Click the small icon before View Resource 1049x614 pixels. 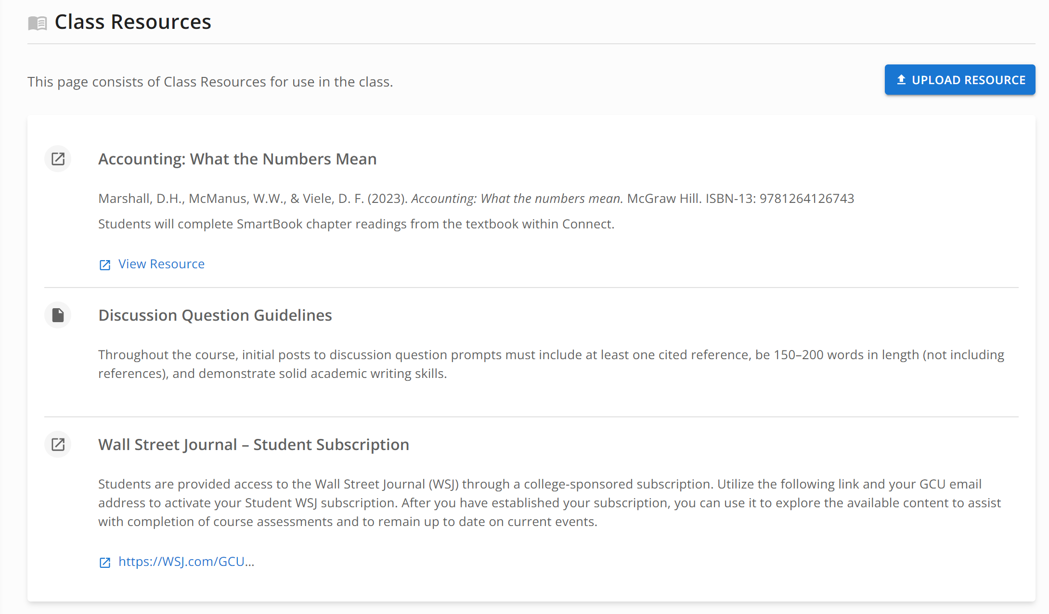tap(105, 265)
